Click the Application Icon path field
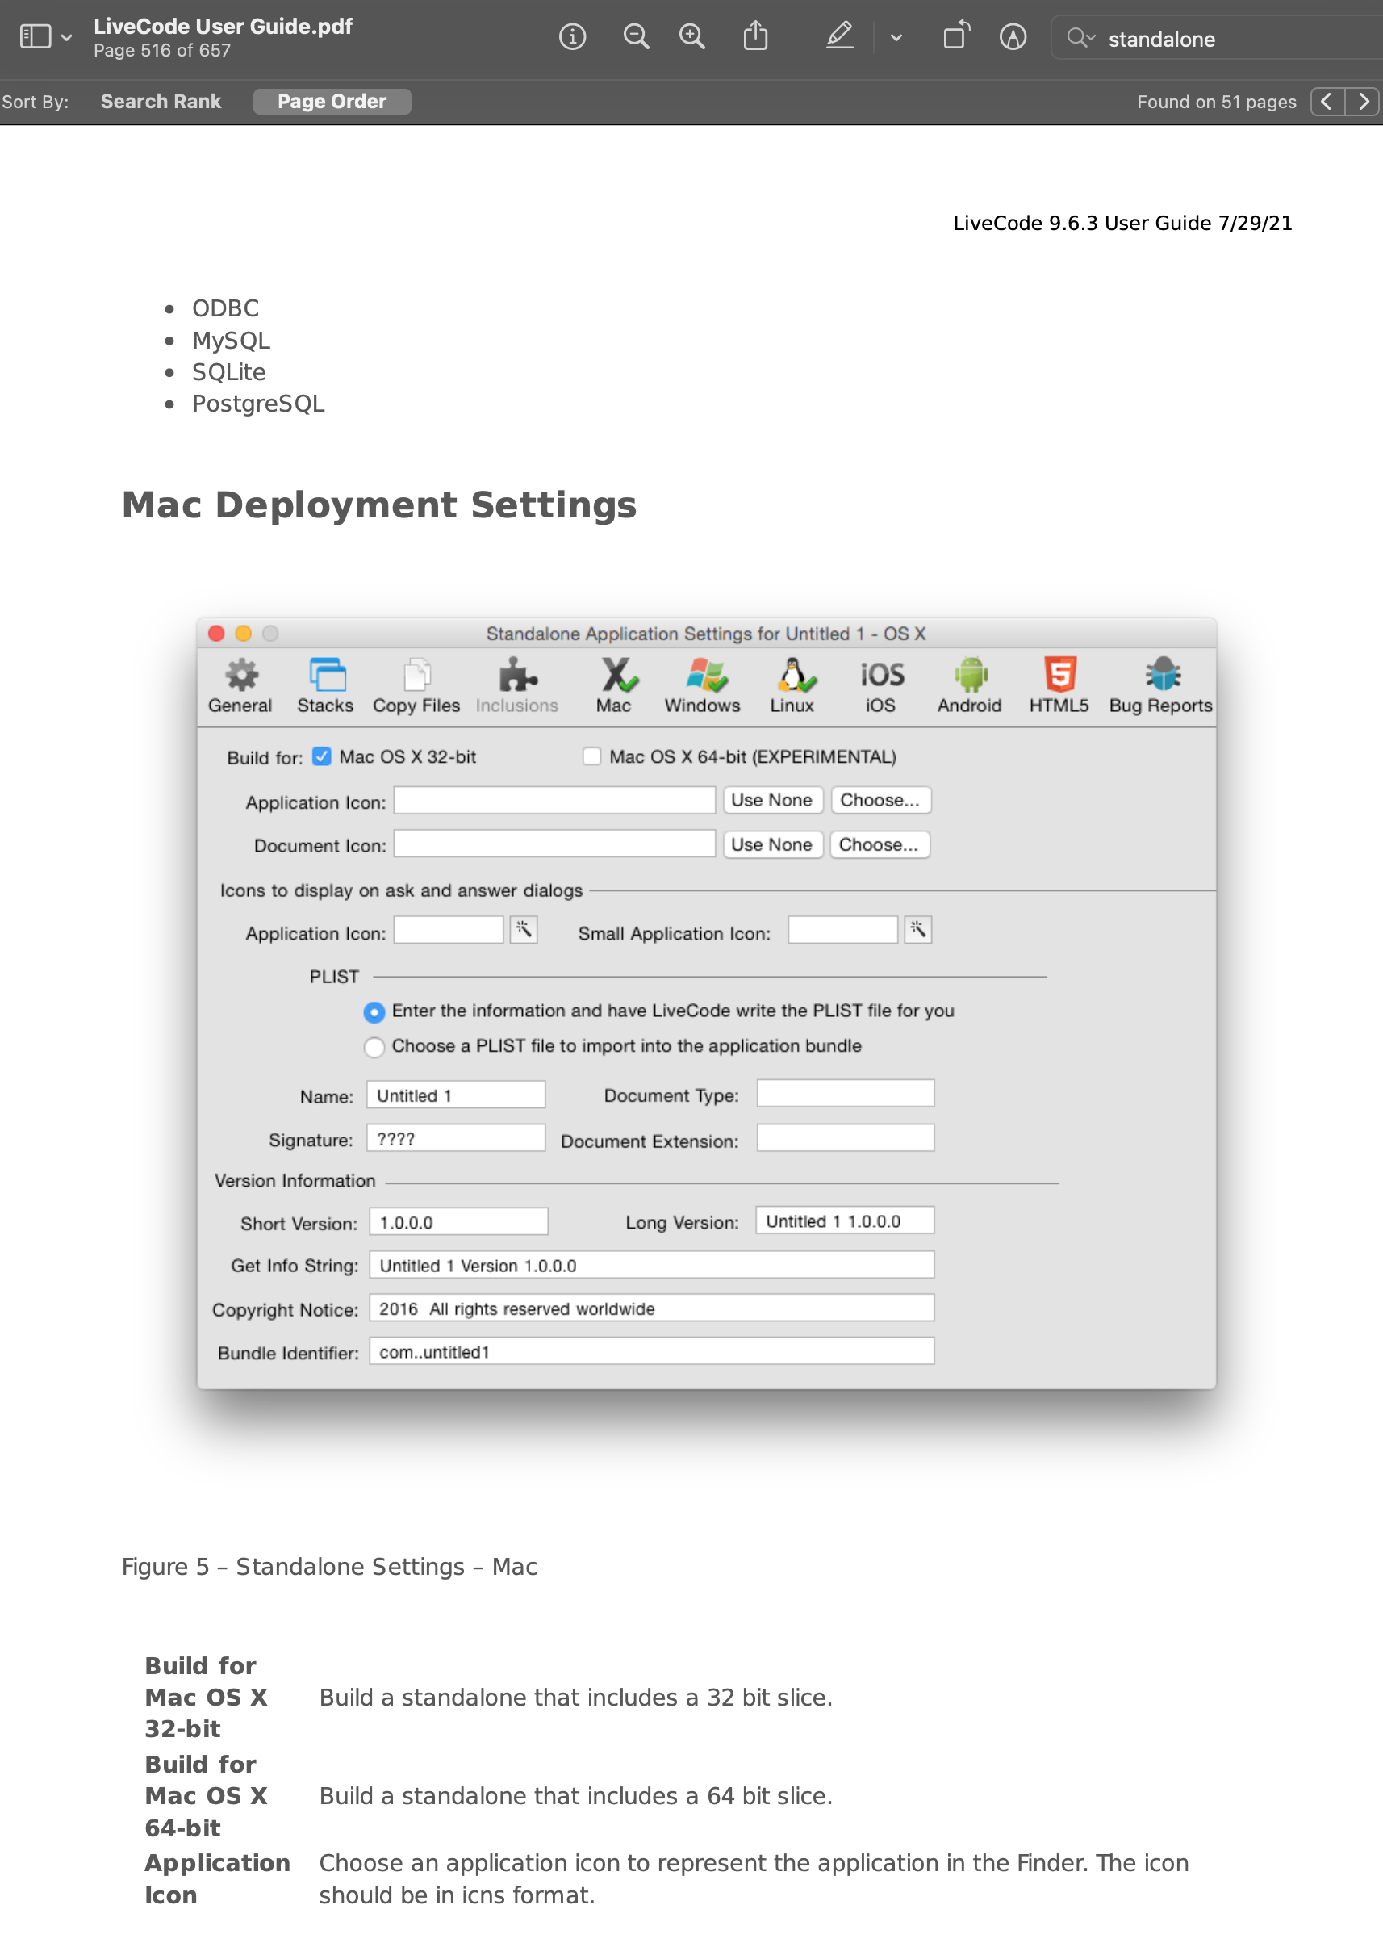 [554, 801]
